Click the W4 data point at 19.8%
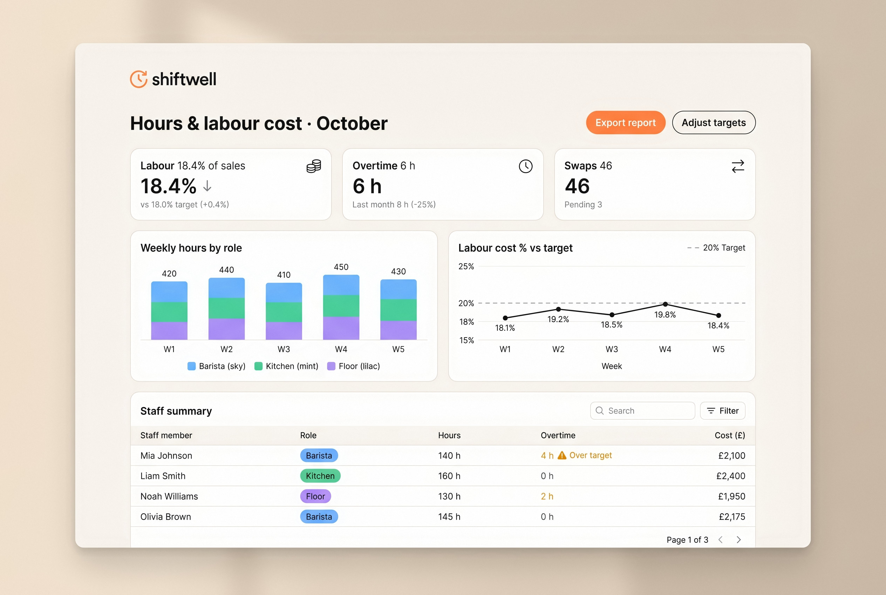Viewport: 886px width, 595px height. point(665,304)
